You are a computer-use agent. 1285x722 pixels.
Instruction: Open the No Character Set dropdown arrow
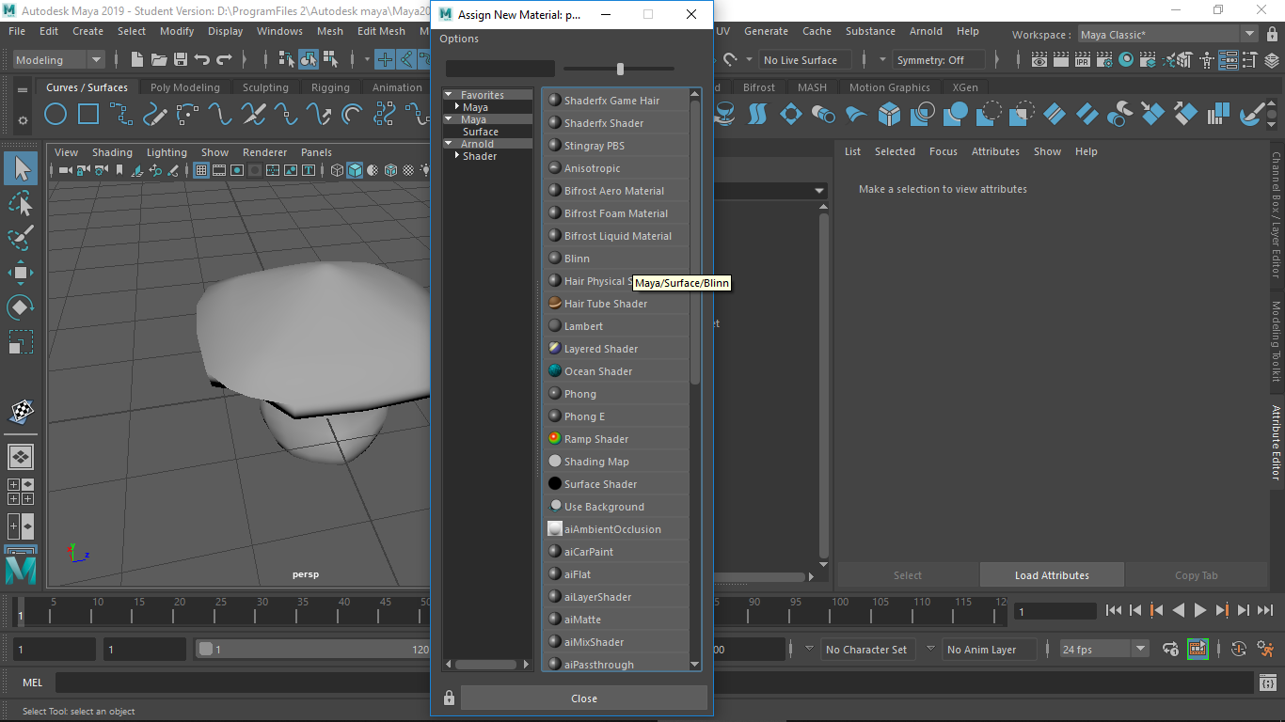click(x=809, y=649)
